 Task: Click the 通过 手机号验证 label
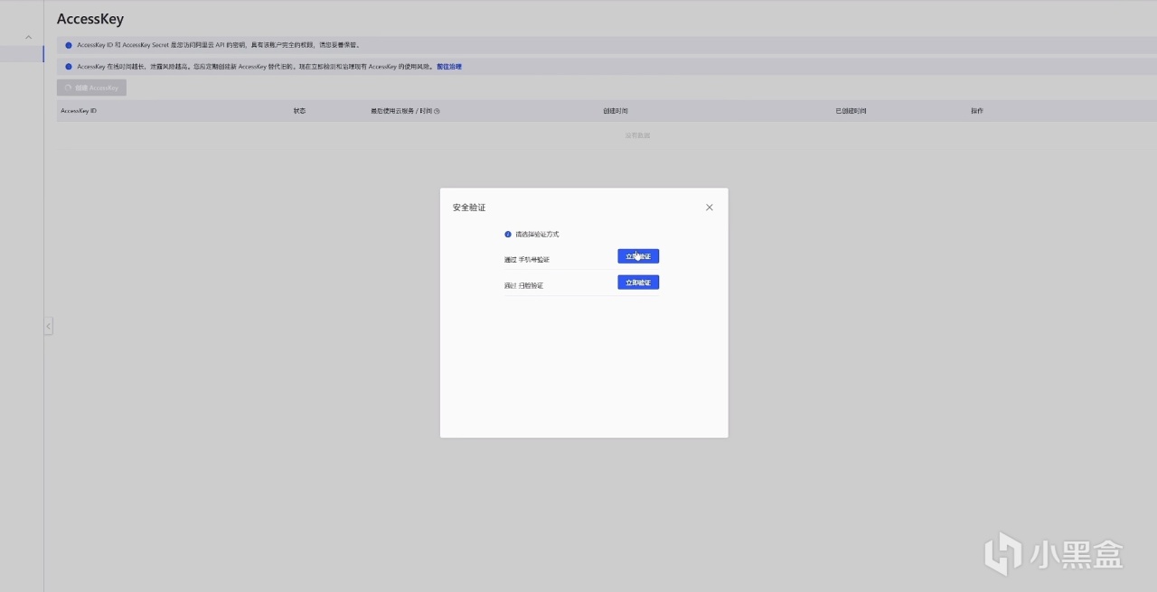[x=527, y=260]
